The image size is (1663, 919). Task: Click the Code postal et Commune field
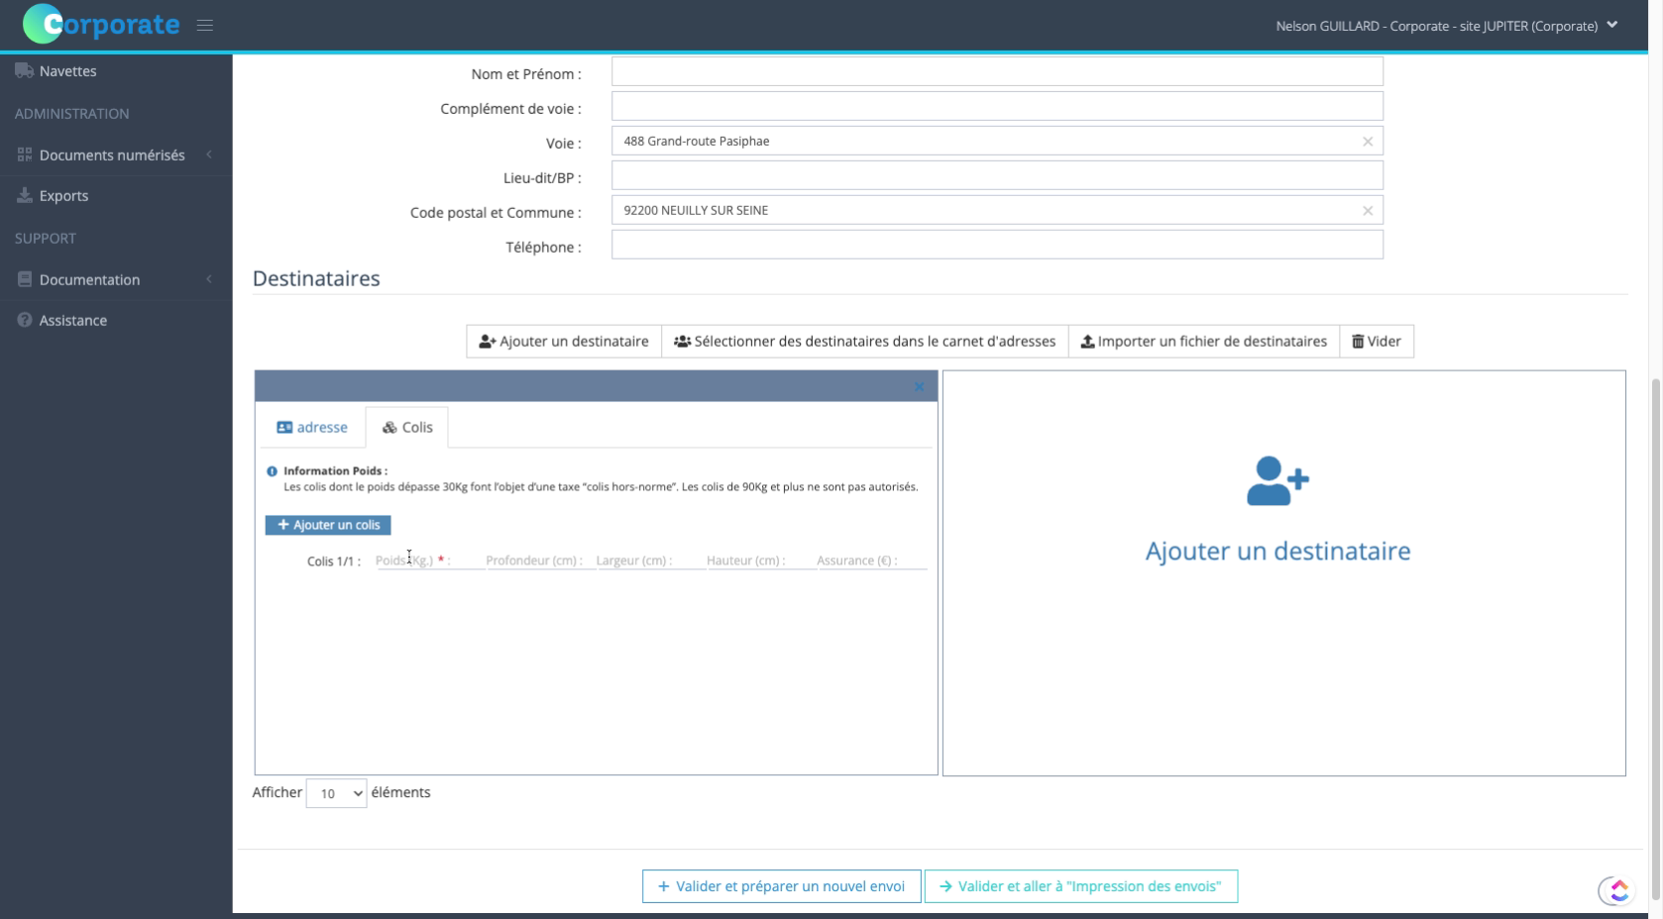[x=997, y=210]
